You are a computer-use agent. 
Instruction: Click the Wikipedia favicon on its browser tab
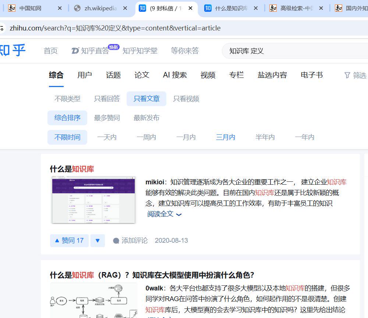(x=77, y=7)
